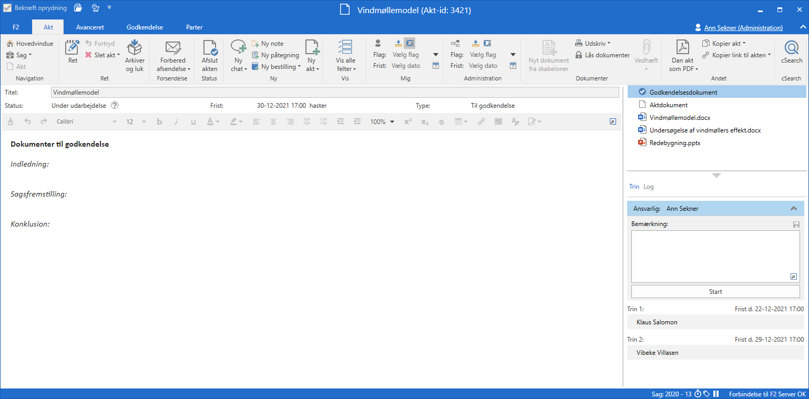Open the Sag dropdown

tap(19, 55)
